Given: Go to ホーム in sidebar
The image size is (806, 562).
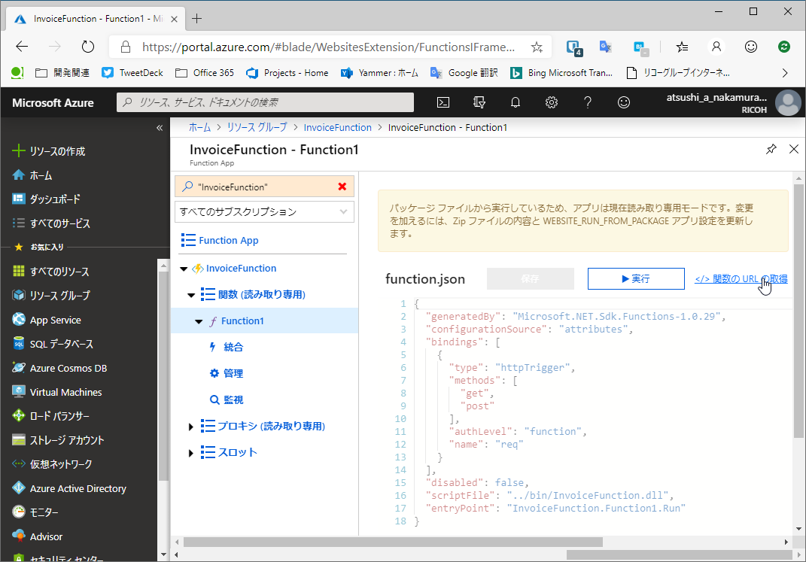Looking at the screenshot, I should click(32, 175).
